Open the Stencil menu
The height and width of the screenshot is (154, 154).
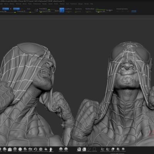[x=50, y=4]
